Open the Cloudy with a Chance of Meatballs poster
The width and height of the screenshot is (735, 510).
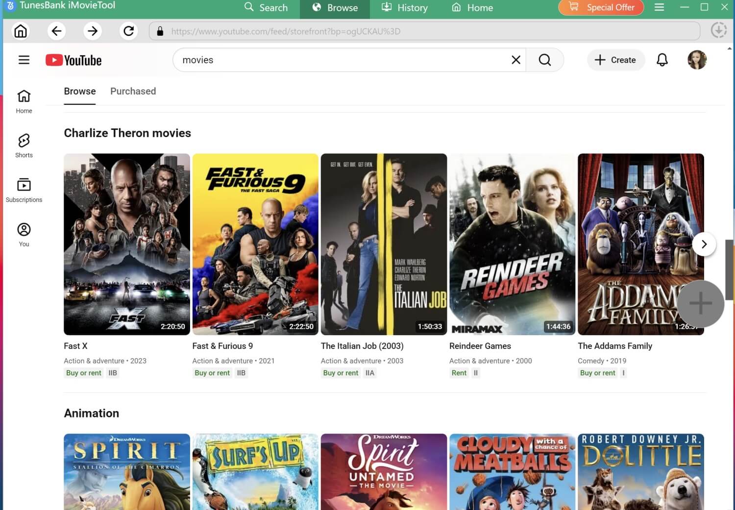(x=512, y=472)
